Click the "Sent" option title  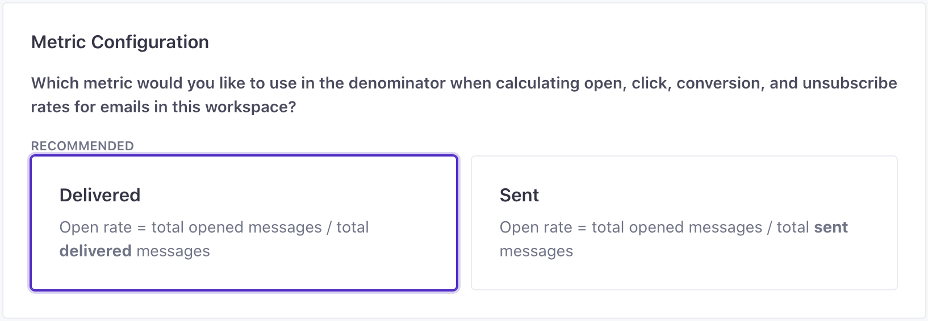[x=519, y=195]
